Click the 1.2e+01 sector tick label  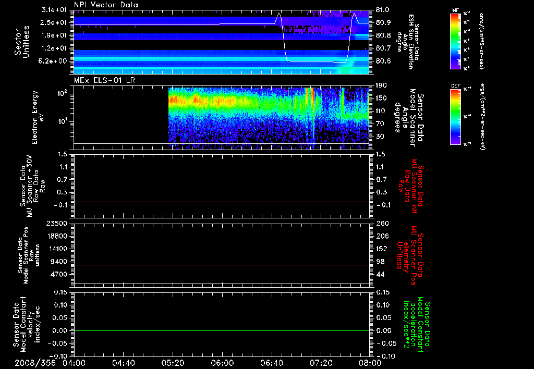click(x=54, y=48)
